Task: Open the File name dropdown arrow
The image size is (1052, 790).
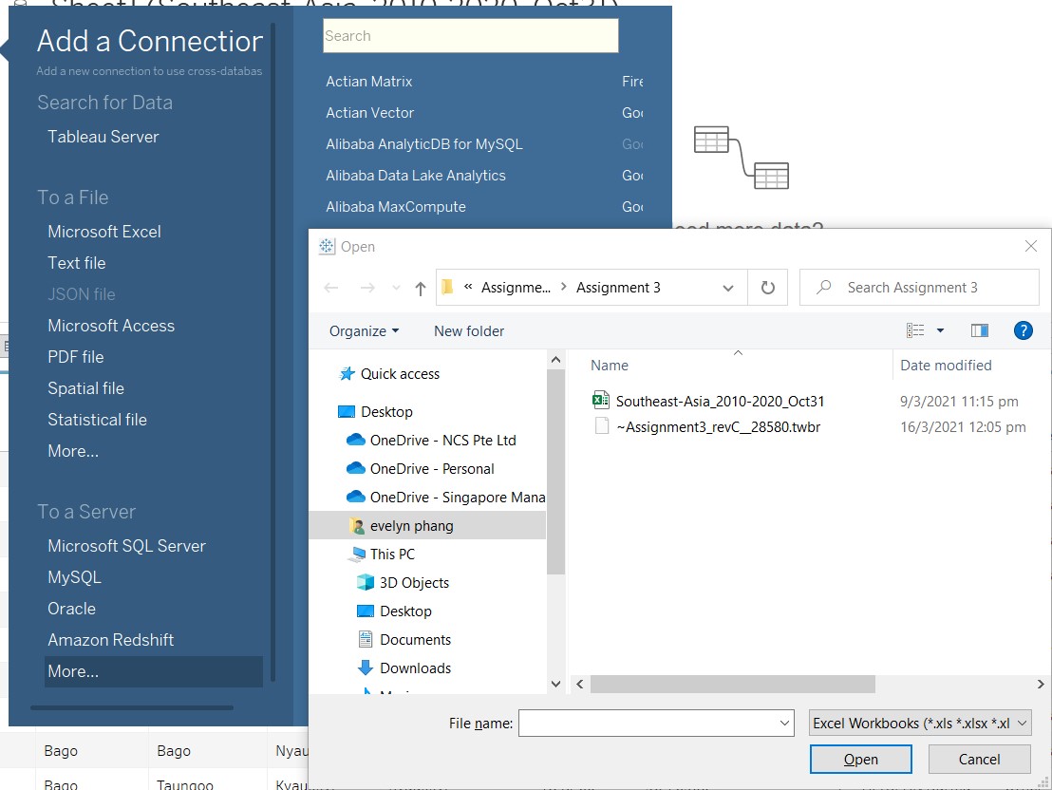Action: 784,724
